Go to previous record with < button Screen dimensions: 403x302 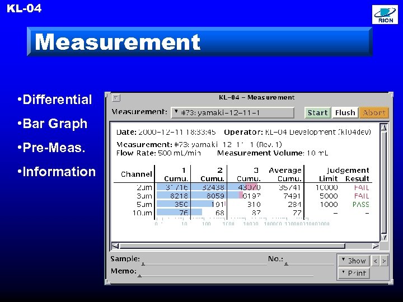point(375,261)
